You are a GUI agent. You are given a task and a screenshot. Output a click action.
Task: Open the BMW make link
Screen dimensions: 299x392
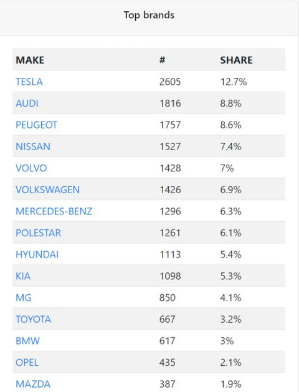point(27,341)
